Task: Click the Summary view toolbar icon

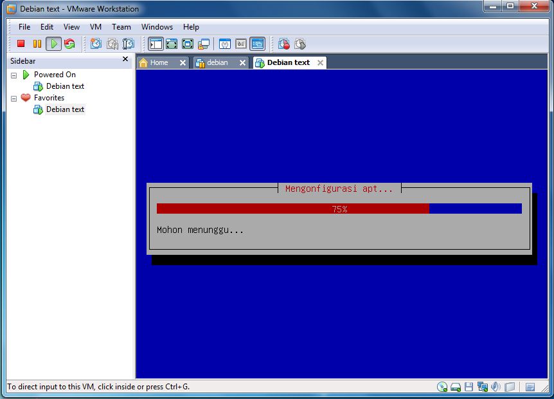Action: pos(225,44)
